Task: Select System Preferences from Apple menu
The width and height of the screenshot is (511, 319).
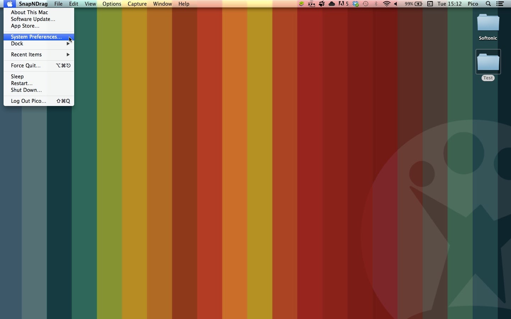Action: tap(36, 37)
